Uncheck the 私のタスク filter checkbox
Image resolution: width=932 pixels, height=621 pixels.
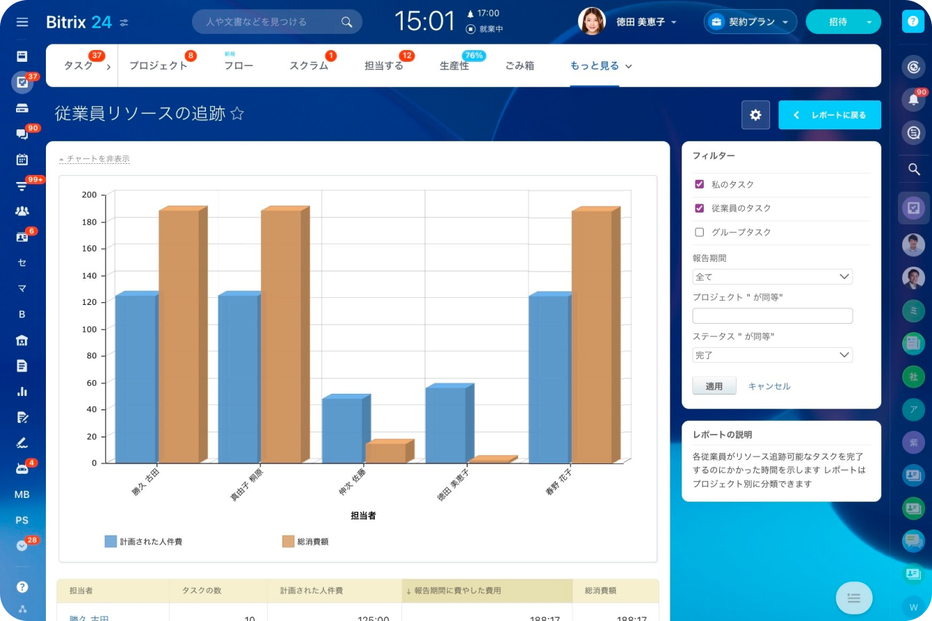tap(700, 185)
